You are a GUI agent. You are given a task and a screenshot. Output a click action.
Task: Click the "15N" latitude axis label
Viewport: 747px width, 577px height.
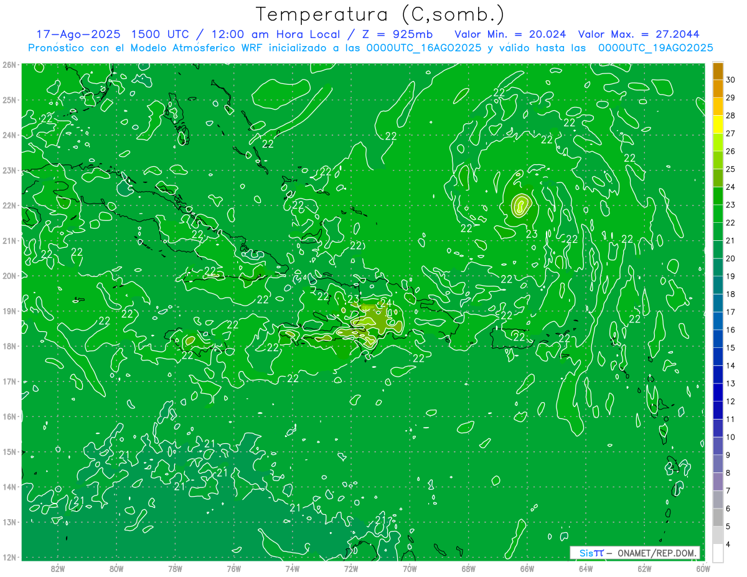[x=9, y=451]
